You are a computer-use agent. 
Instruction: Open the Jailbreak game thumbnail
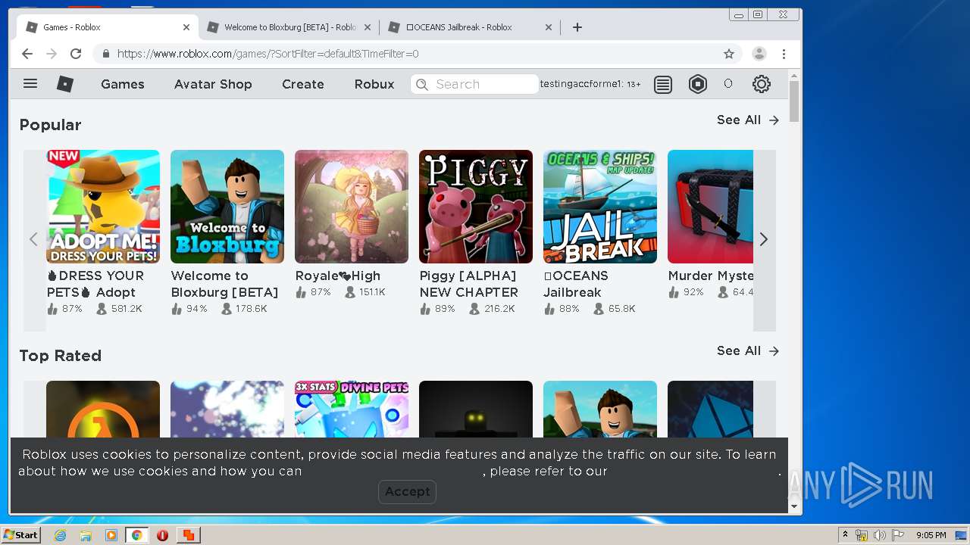click(x=600, y=207)
